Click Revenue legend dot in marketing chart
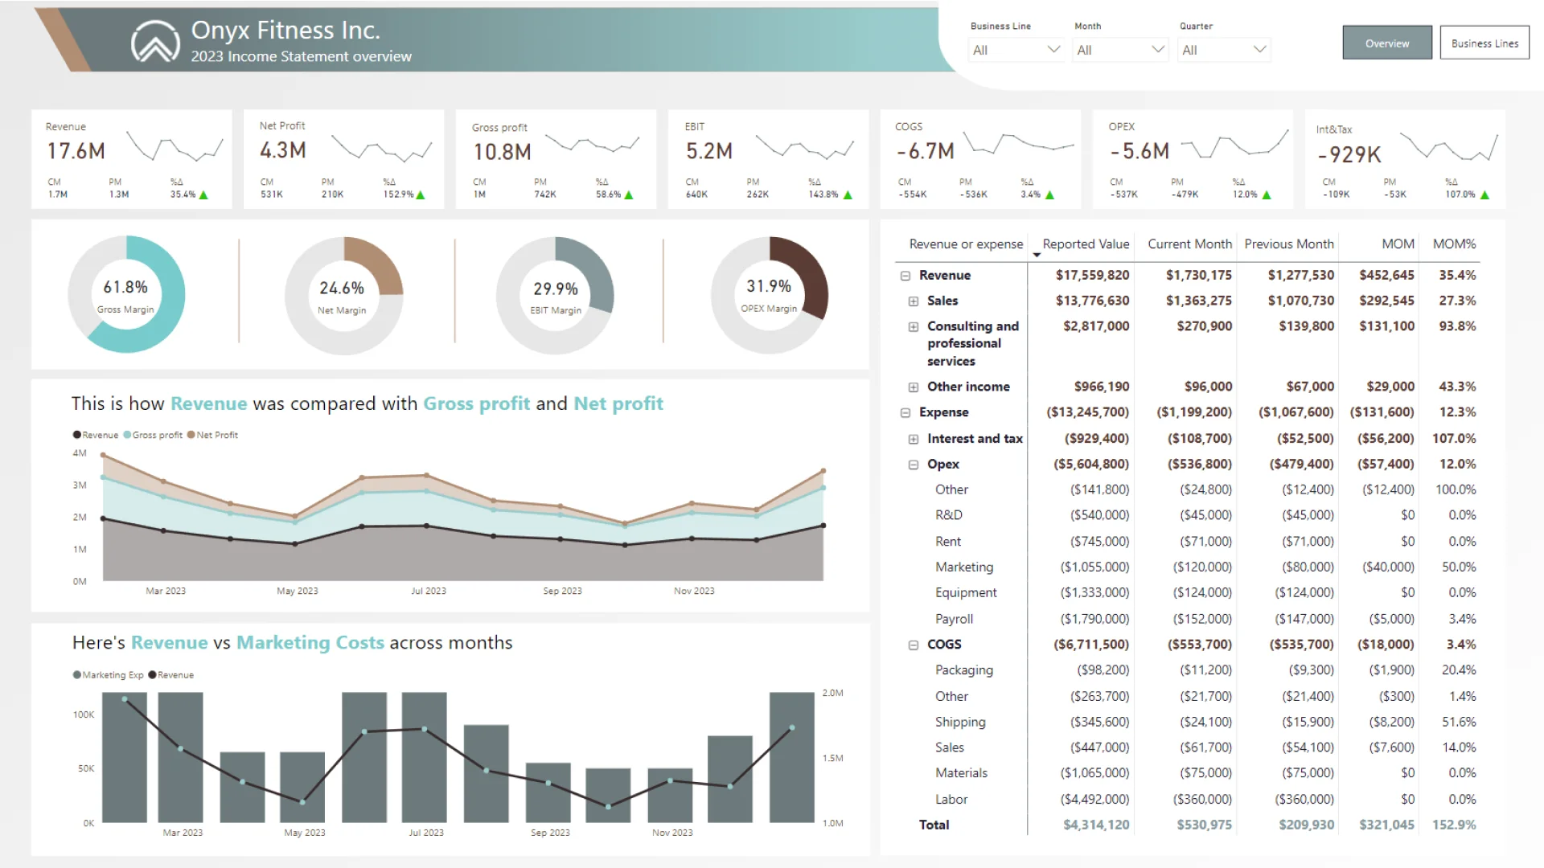This screenshot has width=1544, height=868. pyautogui.click(x=153, y=675)
